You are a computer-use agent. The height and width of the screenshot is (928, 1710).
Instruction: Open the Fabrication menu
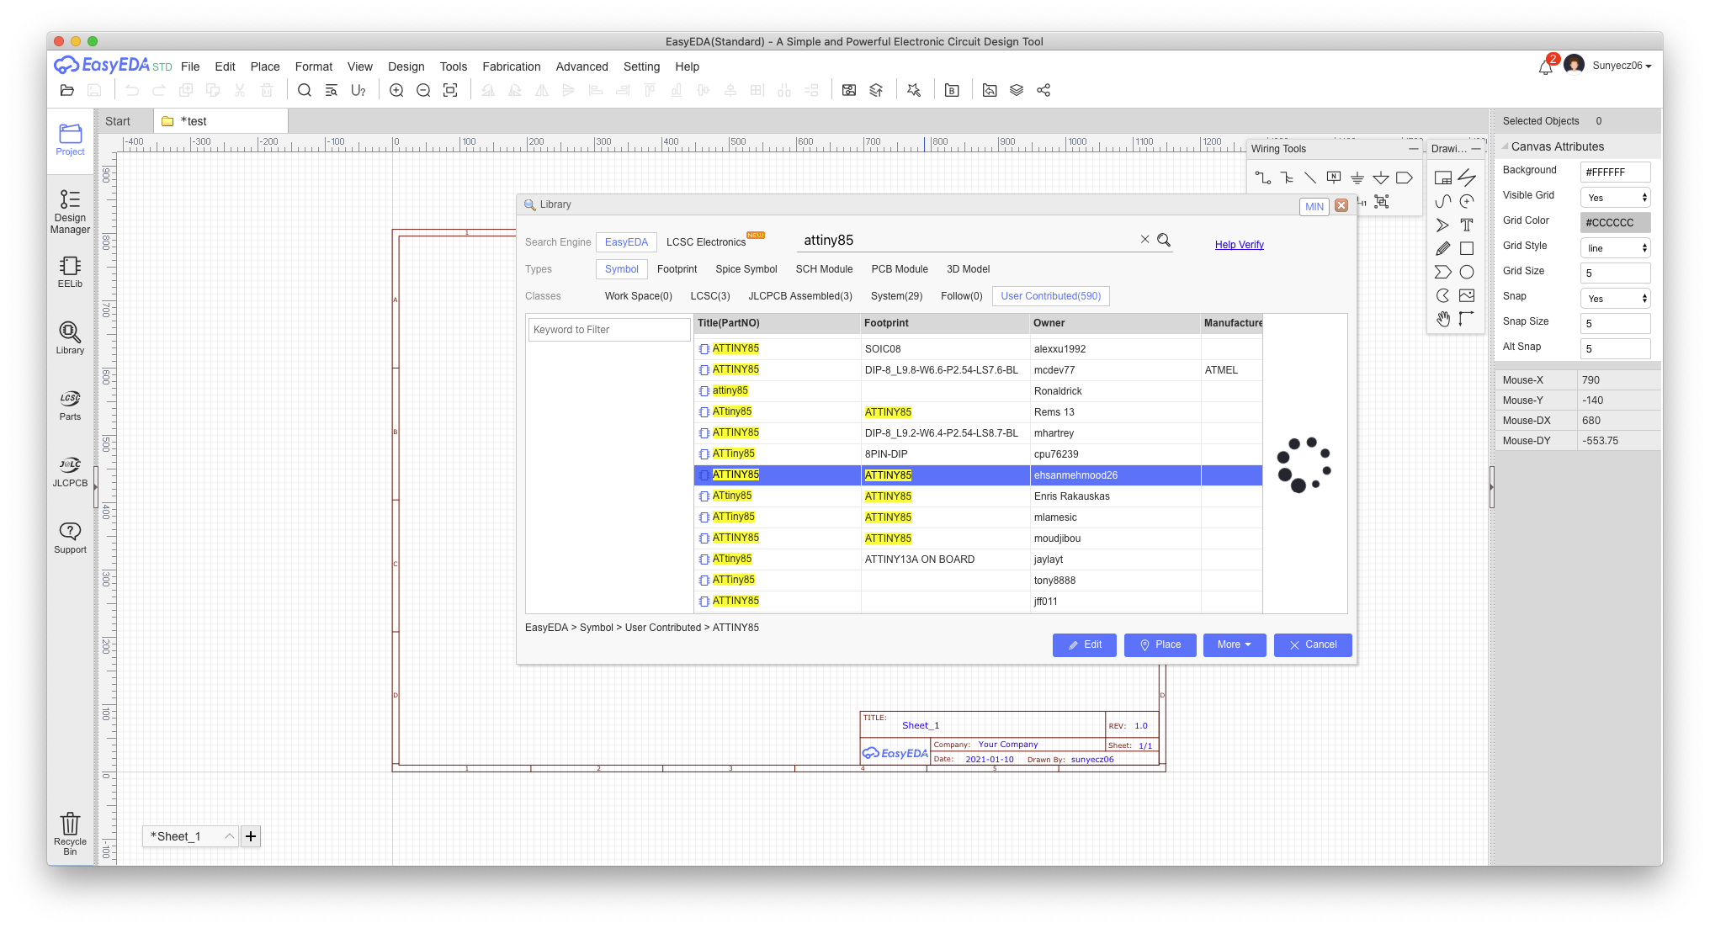(511, 66)
